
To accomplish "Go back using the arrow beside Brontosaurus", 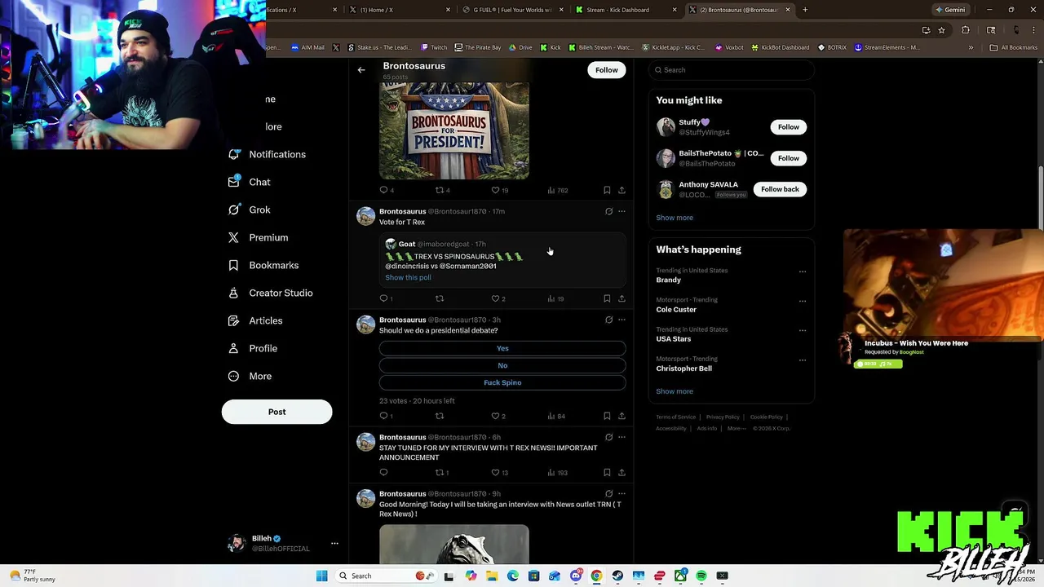I will click(x=361, y=70).
